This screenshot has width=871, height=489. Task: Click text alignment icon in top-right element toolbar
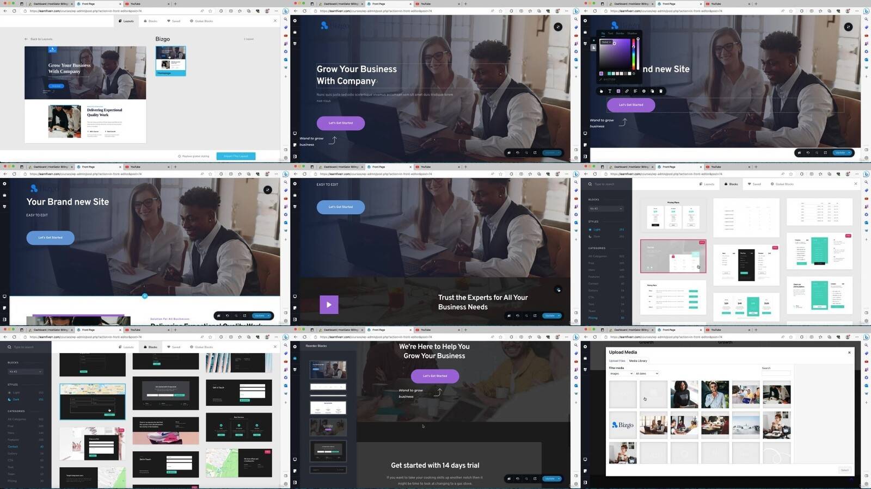pos(635,91)
